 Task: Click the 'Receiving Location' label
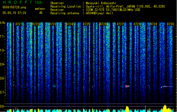tap(66, 6)
